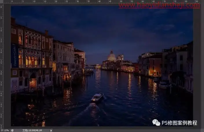Click the vertical ruler along the left
Image resolution: width=204 pixels, height=132 pixels.
(x=1, y=66)
